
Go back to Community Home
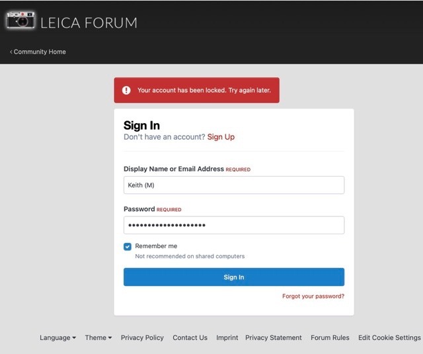coord(38,52)
